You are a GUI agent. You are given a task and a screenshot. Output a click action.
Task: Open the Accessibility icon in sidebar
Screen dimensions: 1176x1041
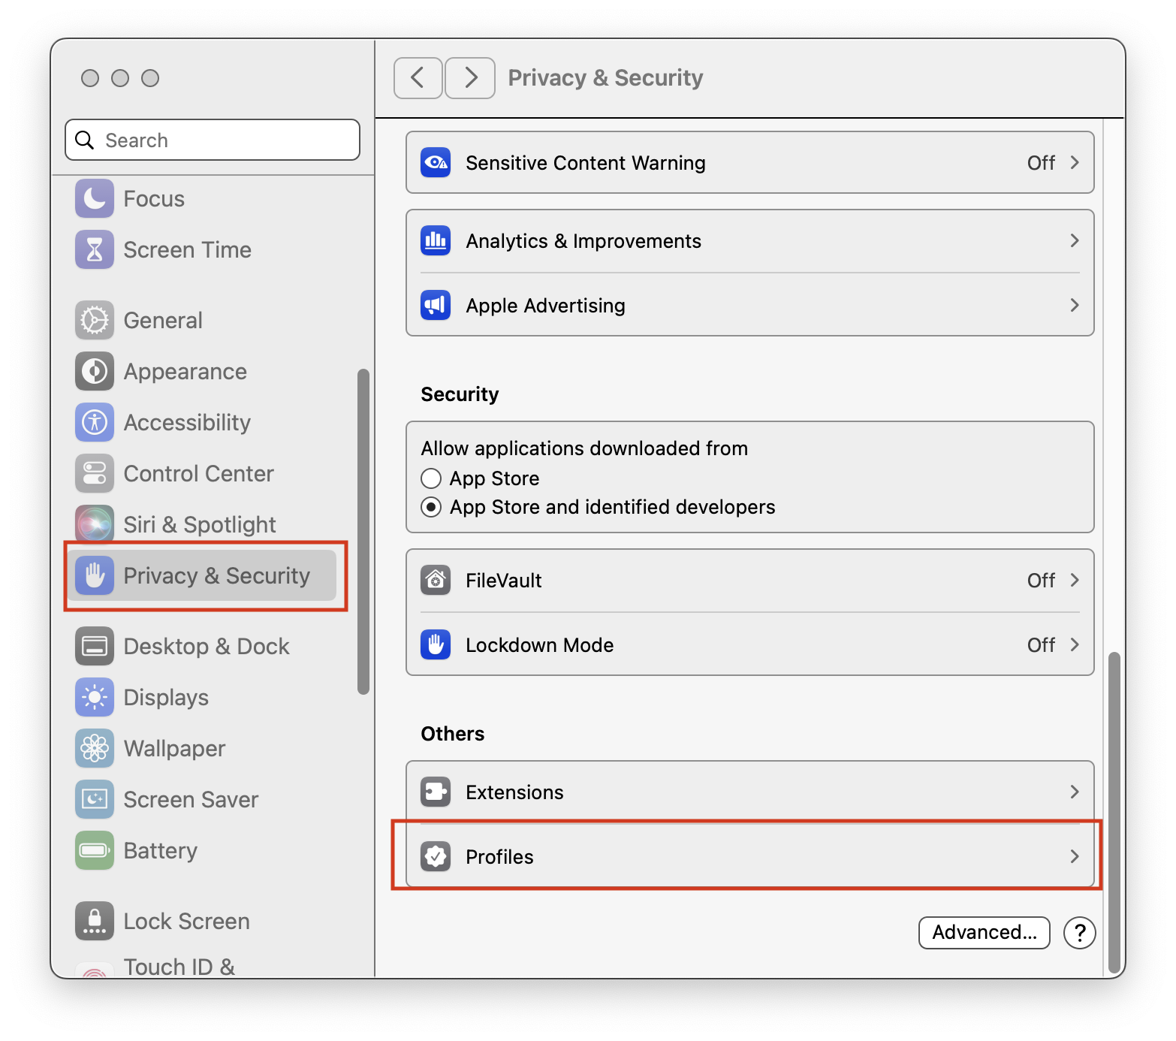tap(95, 422)
